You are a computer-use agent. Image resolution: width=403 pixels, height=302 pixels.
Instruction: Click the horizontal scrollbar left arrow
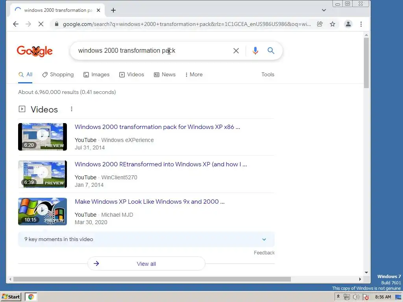[10, 279]
